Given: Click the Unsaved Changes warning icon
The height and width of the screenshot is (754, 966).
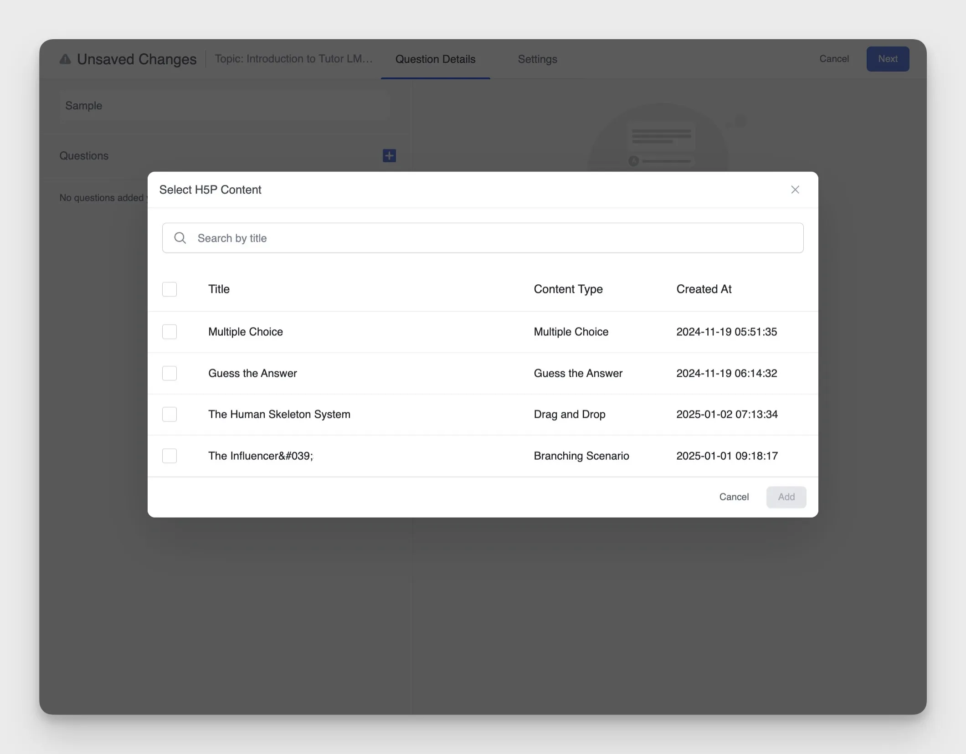Looking at the screenshot, I should click(x=65, y=59).
